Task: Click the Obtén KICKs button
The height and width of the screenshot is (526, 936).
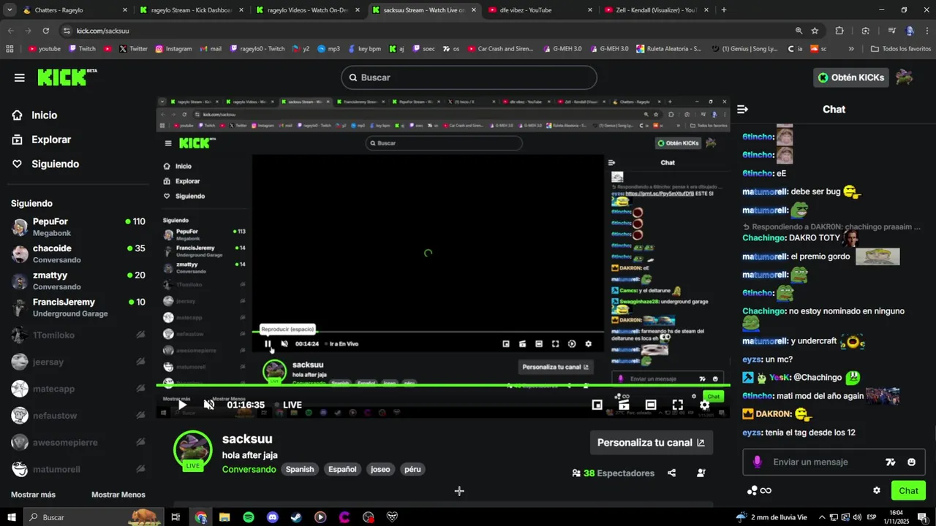Action: point(850,77)
